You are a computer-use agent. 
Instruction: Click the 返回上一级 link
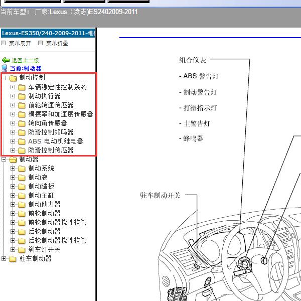pyautogui.click(x=25, y=60)
